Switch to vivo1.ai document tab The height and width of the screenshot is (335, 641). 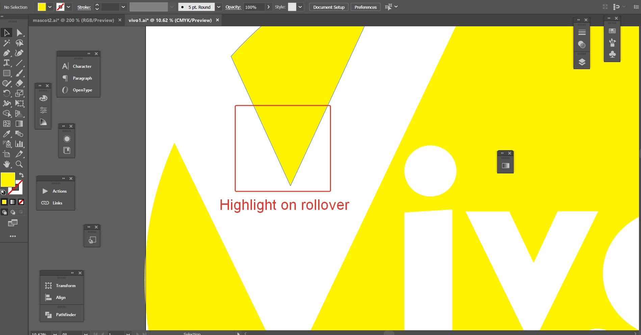click(x=170, y=20)
